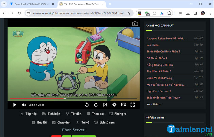
Task: Click the green chat extension icon
Action: (x=147, y=13)
